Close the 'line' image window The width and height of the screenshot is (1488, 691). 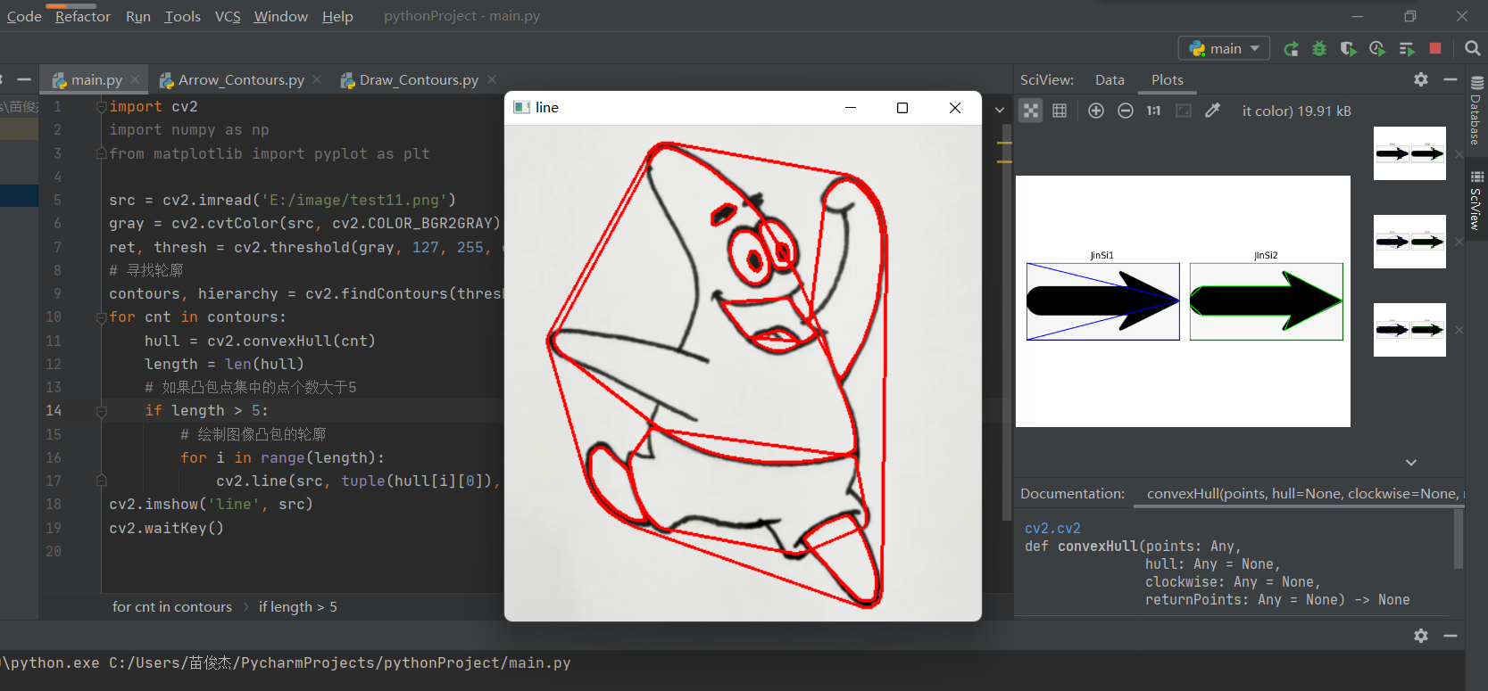[955, 108]
